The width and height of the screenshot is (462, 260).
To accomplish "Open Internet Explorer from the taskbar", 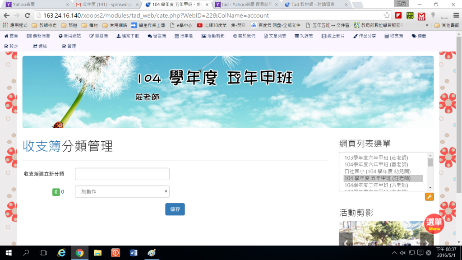I will [61, 253].
